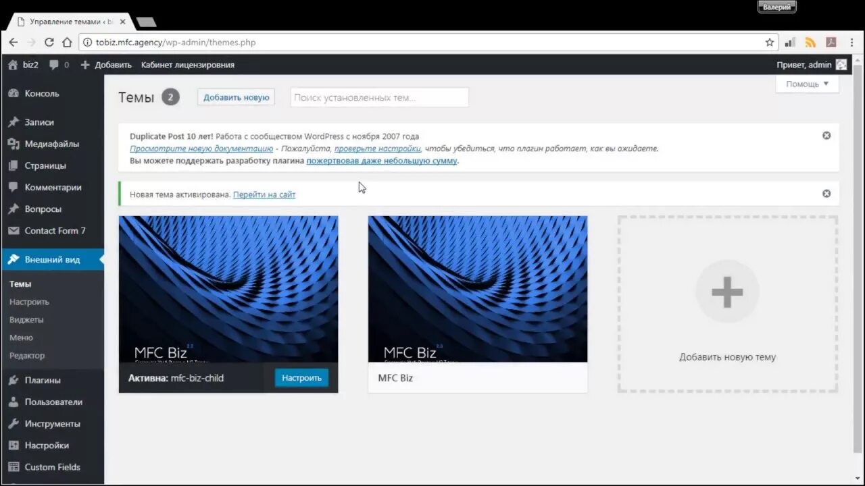Select the mfc-biz-child theme thumbnail
This screenshot has height=486, width=865.
(228, 289)
